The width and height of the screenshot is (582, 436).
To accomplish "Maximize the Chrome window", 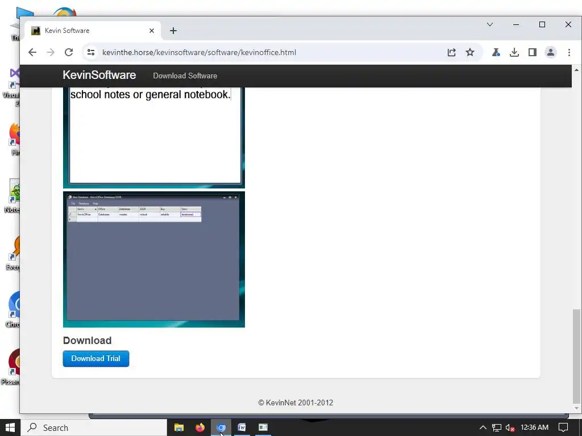I will click(542, 24).
